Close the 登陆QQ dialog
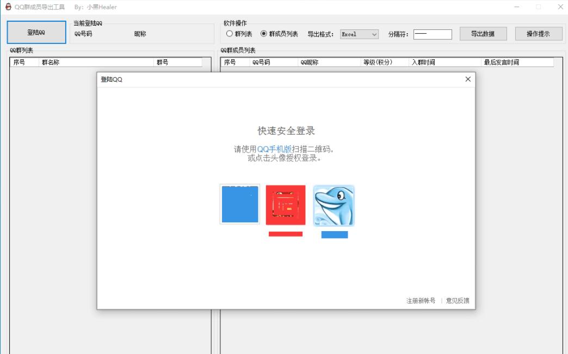The height and width of the screenshot is (354, 568). point(468,79)
